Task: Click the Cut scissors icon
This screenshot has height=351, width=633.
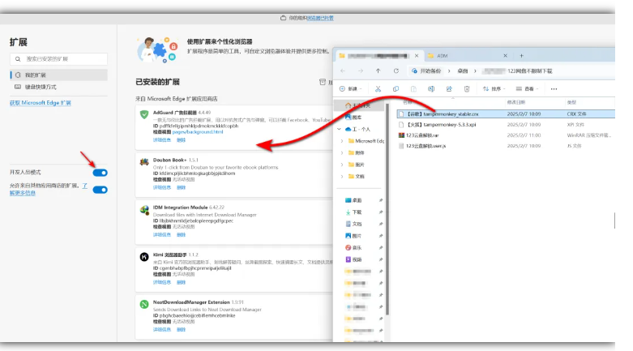Action: click(378, 89)
